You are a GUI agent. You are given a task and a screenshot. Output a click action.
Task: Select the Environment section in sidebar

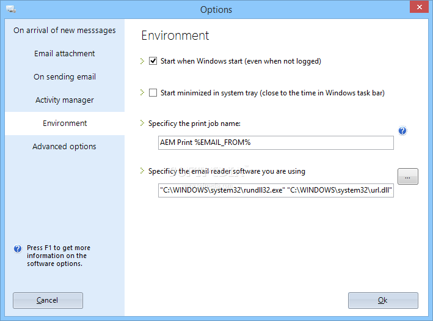pos(65,124)
